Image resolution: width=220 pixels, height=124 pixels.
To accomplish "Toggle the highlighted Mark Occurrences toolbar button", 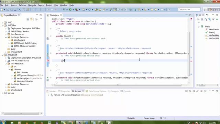I will (x=114, y=10).
